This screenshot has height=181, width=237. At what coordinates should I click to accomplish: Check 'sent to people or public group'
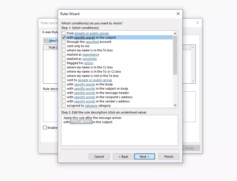click(x=64, y=80)
